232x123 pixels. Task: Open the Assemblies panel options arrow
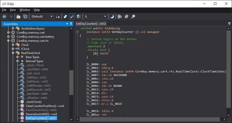(67, 24)
